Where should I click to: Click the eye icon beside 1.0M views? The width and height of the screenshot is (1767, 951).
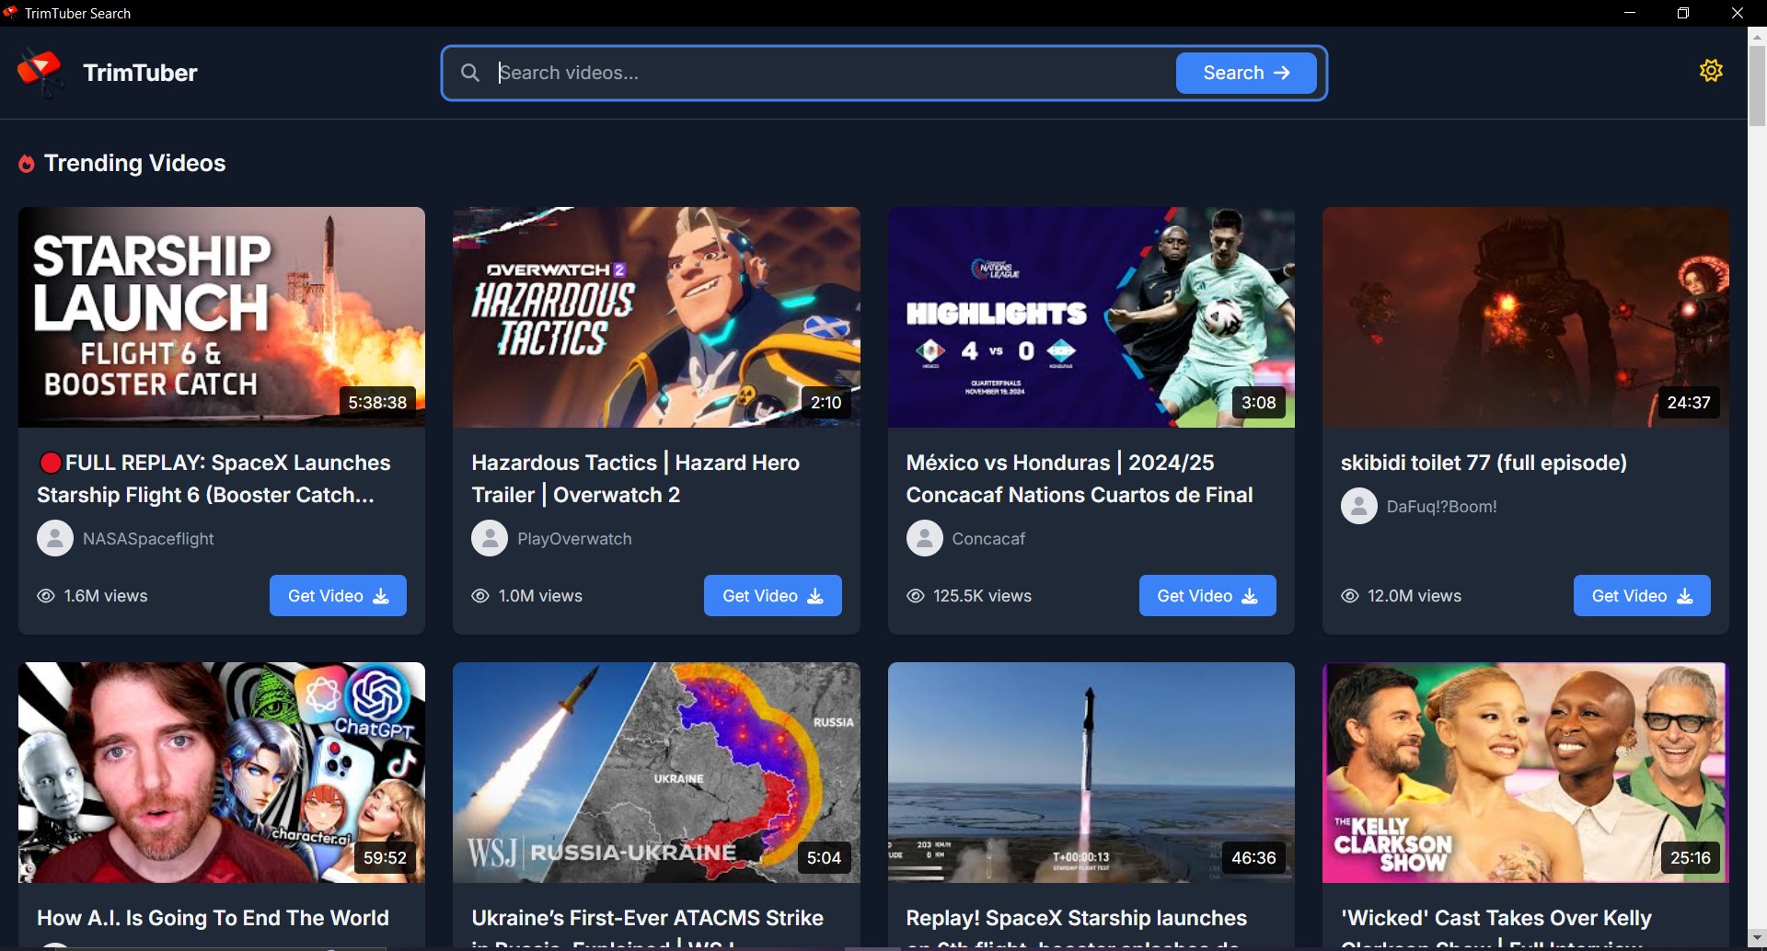point(480,596)
